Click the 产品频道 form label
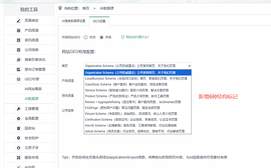Image resolution: width=271 pixels, height=168 pixels. [x=68, y=81]
